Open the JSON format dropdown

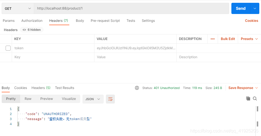click(93, 99)
